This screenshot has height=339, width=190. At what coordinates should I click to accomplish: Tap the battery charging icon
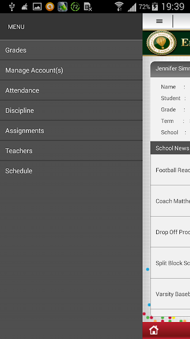[x=155, y=7]
